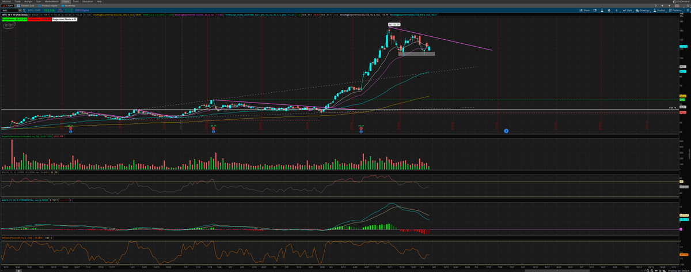Open the Monitor menu tab
Screen dimensions: 691x272
(x=6, y=2)
